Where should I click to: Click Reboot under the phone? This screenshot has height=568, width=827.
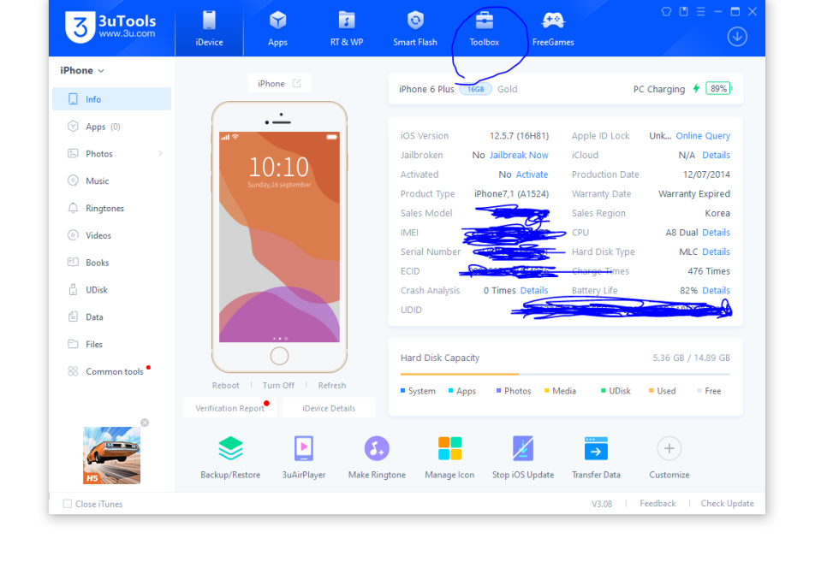coord(226,386)
